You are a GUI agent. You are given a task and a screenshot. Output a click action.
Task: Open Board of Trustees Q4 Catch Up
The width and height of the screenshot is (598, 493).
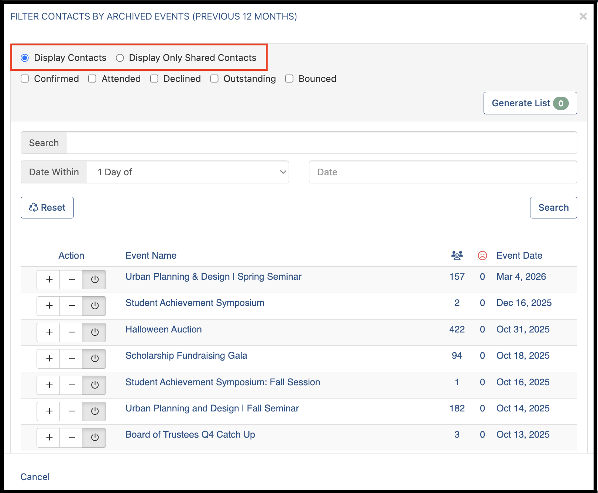tap(190, 435)
